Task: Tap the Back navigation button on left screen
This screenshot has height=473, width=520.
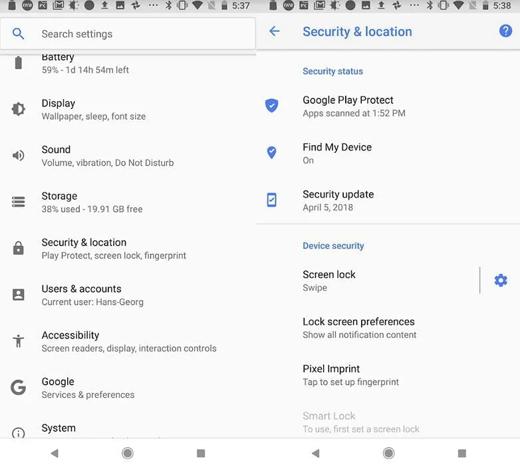Action: (x=55, y=453)
